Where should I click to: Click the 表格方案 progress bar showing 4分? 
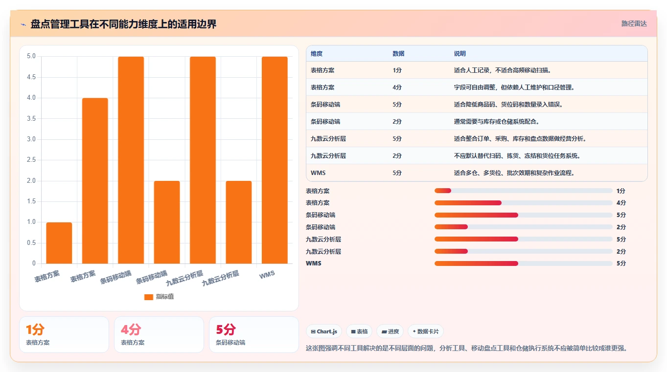(x=524, y=203)
